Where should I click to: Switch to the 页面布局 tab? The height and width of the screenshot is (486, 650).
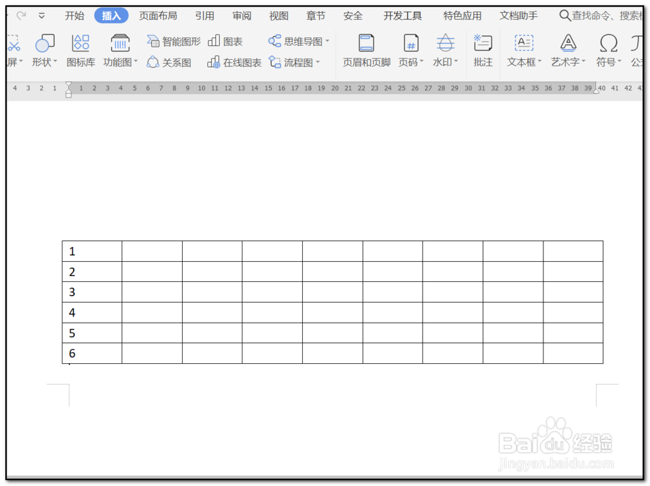tap(158, 16)
